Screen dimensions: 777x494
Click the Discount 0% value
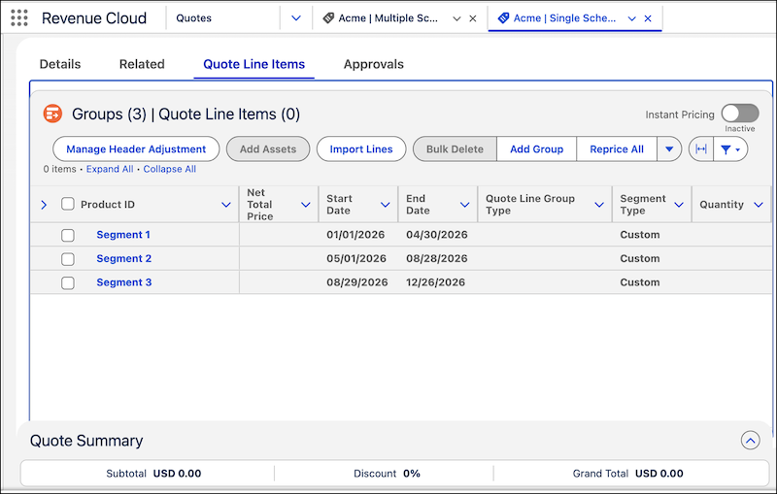411,474
